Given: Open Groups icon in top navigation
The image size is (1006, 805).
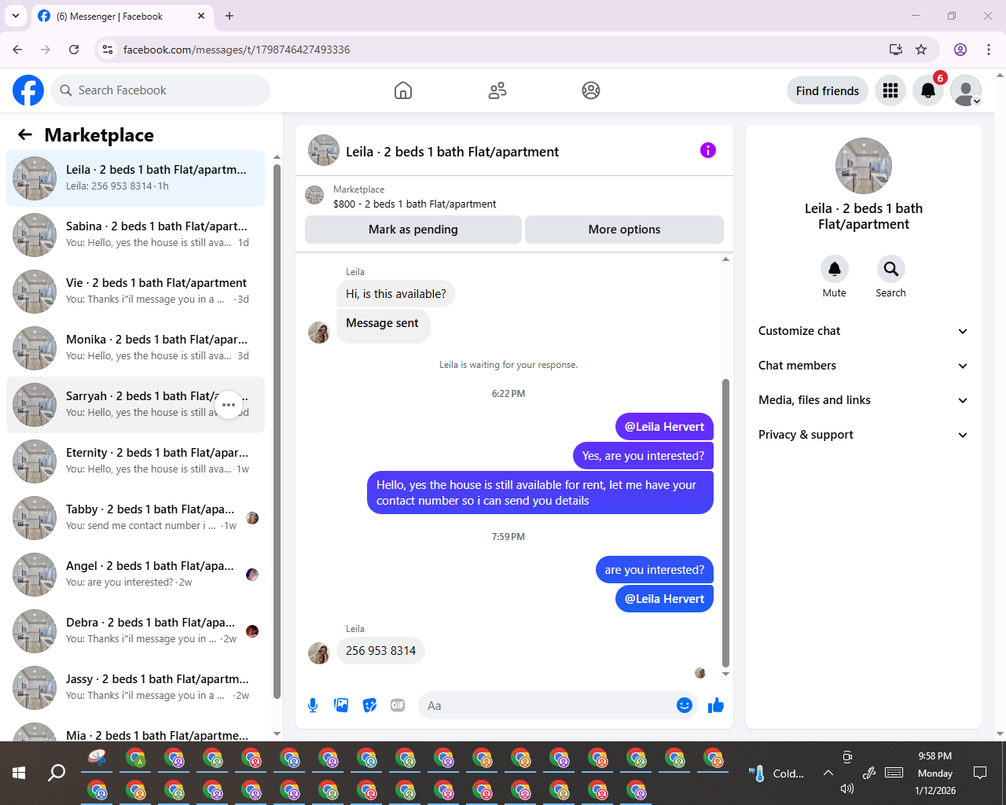Looking at the screenshot, I should click(x=591, y=90).
